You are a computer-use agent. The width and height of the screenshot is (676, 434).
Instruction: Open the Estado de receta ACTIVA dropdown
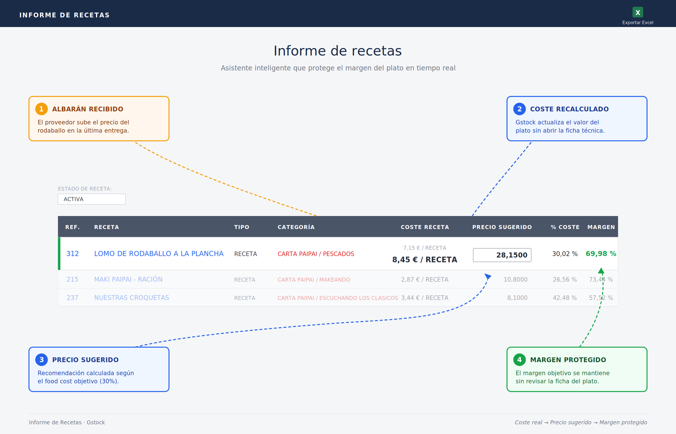[92, 199]
